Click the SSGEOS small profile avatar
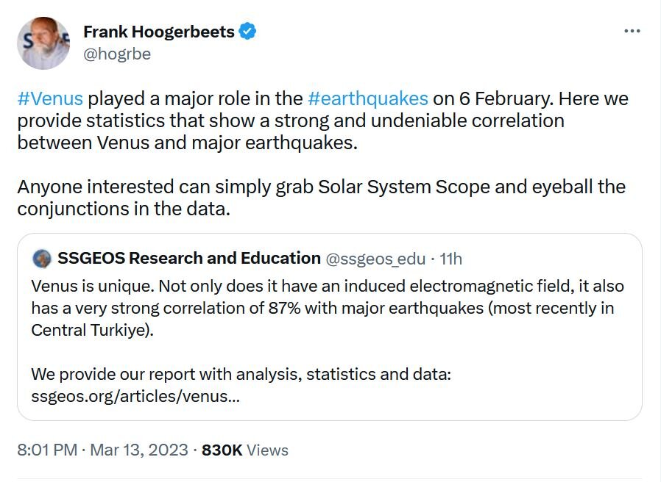The width and height of the screenshot is (661, 482). tap(42, 259)
